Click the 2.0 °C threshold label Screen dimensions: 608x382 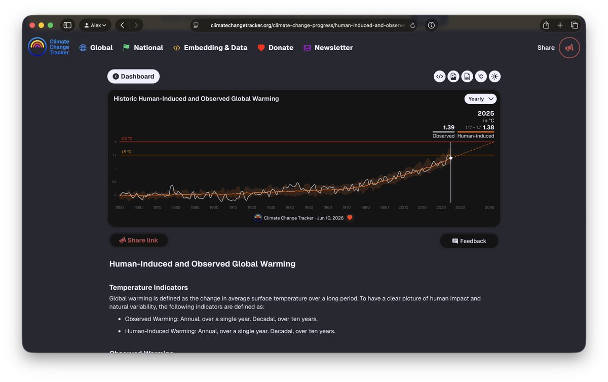coord(127,138)
